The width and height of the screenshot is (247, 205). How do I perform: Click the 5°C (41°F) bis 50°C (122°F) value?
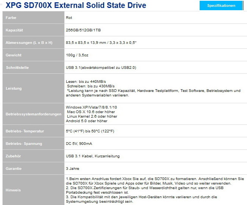coord(90,131)
